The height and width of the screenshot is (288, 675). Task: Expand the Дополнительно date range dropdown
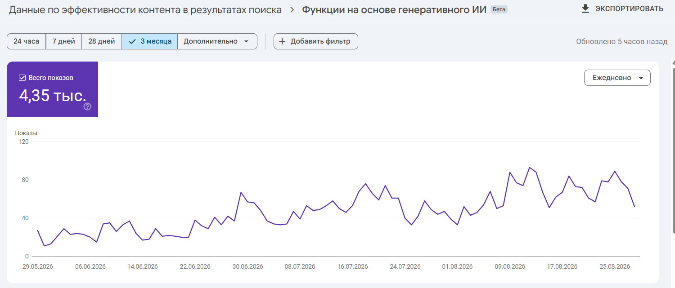217,41
